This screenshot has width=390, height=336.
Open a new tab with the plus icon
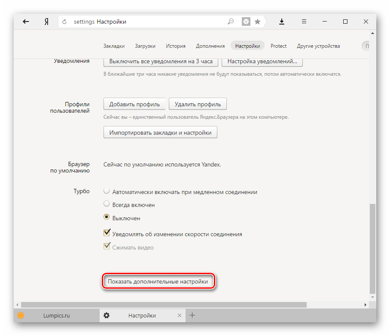192,315
